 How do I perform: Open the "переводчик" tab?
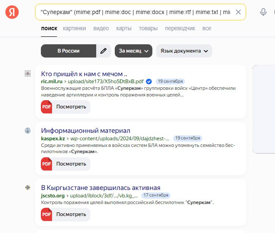(180, 28)
